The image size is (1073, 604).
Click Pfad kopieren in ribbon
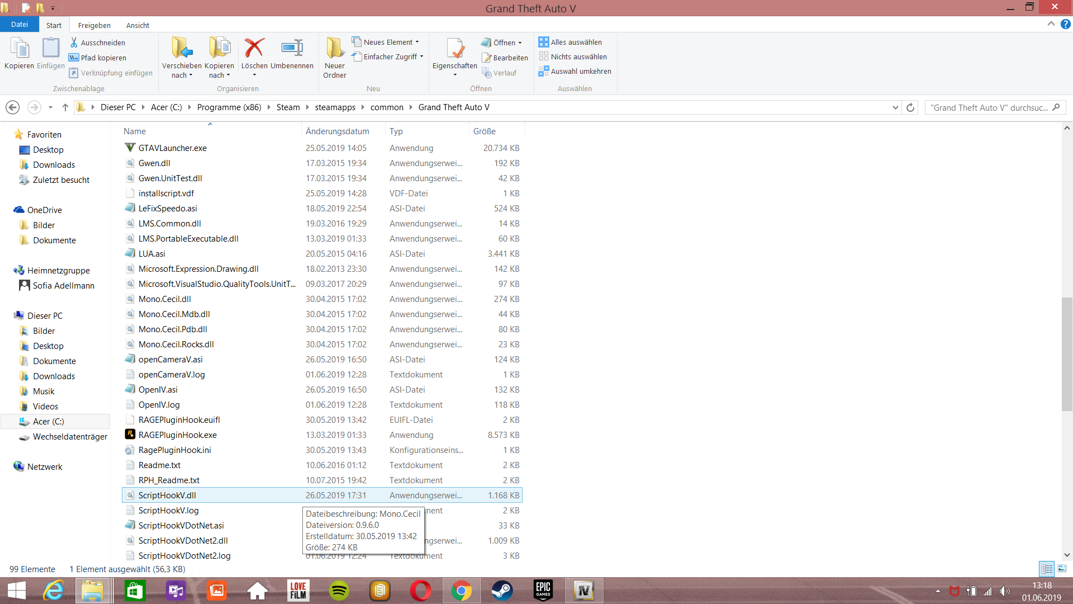click(x=103, y=58)
